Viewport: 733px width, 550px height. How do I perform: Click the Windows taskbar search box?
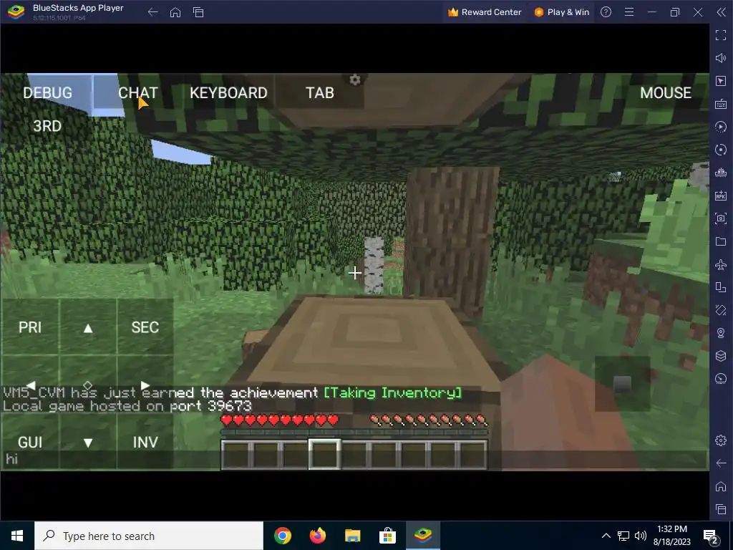(149, 536)
